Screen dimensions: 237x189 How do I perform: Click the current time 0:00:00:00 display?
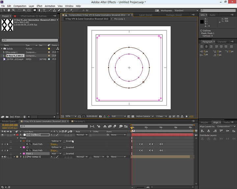coord(10,125)
